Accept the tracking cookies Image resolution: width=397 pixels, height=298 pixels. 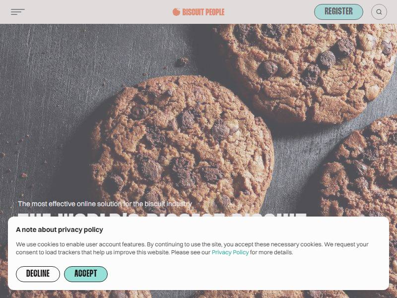tap(86, 274)
